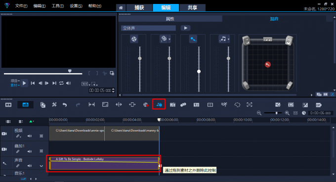
Task: Jump to the end of the clip
Action: tap(54, 83)
